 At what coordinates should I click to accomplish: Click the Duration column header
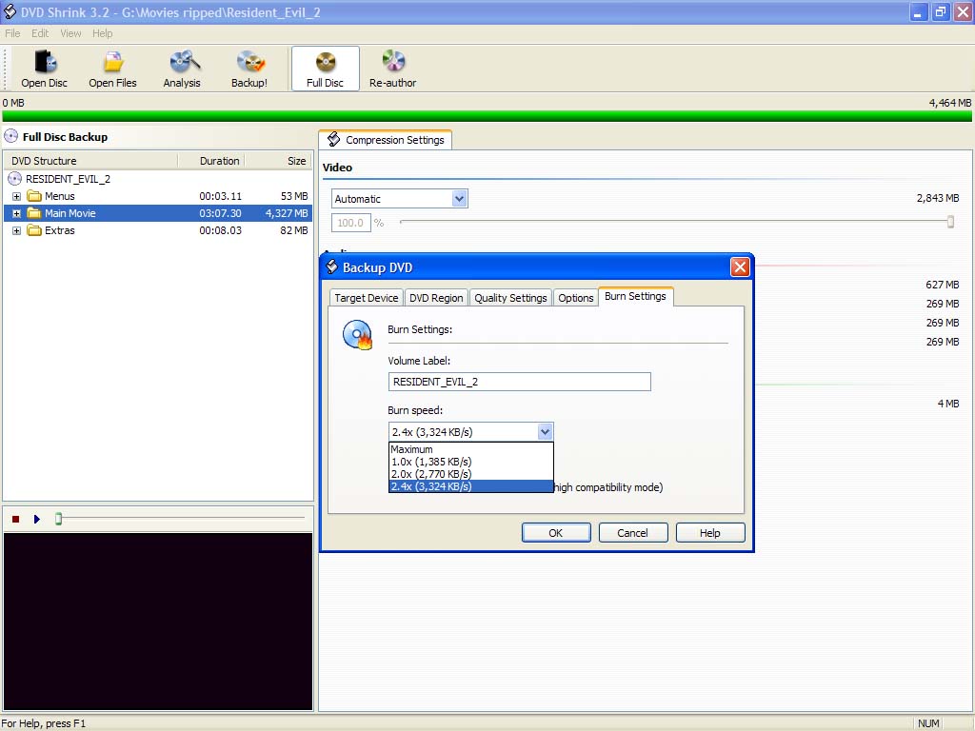tap(211, 161)
